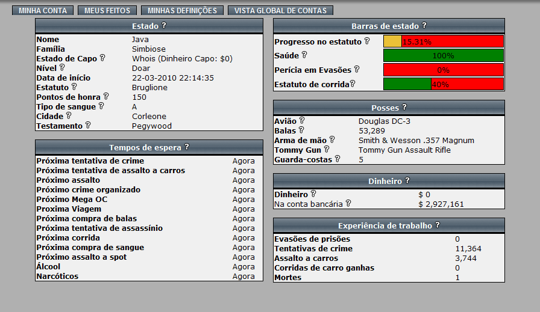
Task: Click help icon next to Testamento
Action: 88,126
